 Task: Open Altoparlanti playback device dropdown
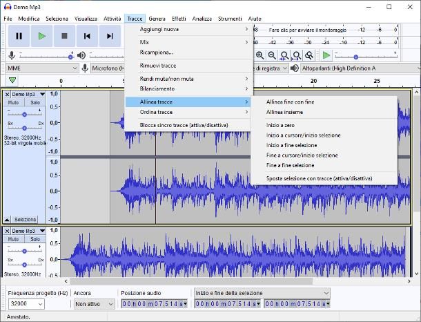pyautogui.click(x=360, y=68)
